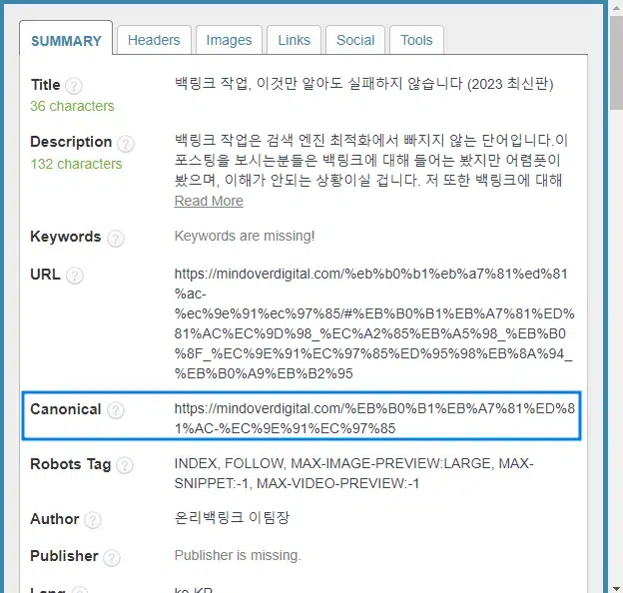Open the help icon beside Author
Screen dimensions: 623x593
93,520
